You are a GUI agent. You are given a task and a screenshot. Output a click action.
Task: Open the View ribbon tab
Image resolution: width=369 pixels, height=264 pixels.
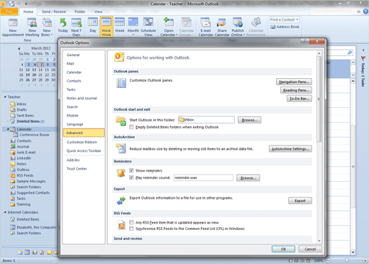pos(98,11)
